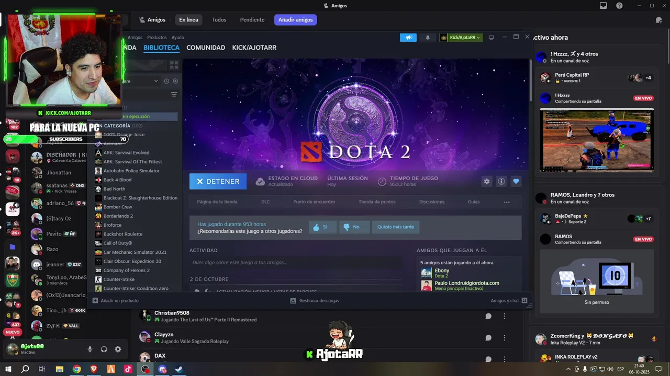Open RAMOS stream 'Sin permiso' preview
The height and width of the screenshot is (376, 670).
point(597,281)
